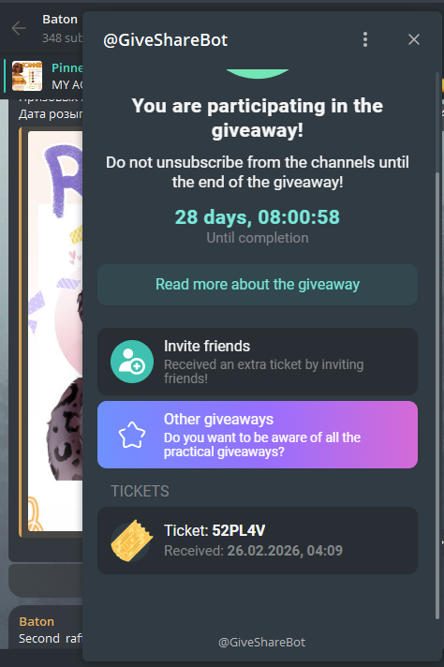Click the @GiveShareBot panel title
Viewport: 444px width, 667px height.
tap(166, 40)
